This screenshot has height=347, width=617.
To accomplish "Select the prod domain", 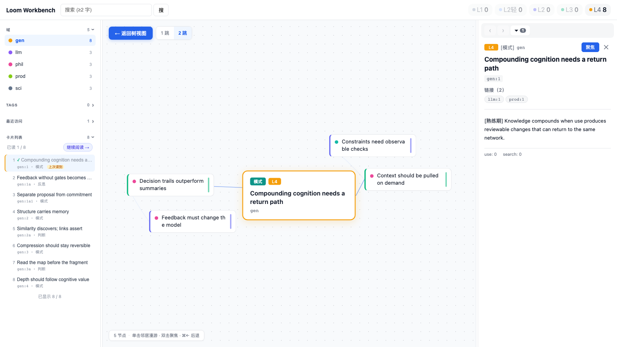I will tap(50, 76).
